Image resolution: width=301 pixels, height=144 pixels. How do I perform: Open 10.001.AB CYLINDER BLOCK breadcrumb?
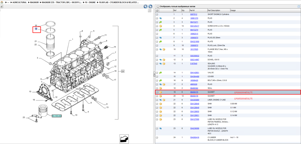pos(119,2)
